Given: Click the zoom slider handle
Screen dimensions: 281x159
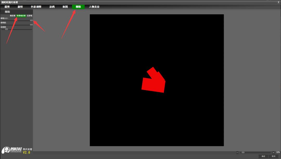Looking at the screenshot, I should pyautogui.click(x=243, y=153).
